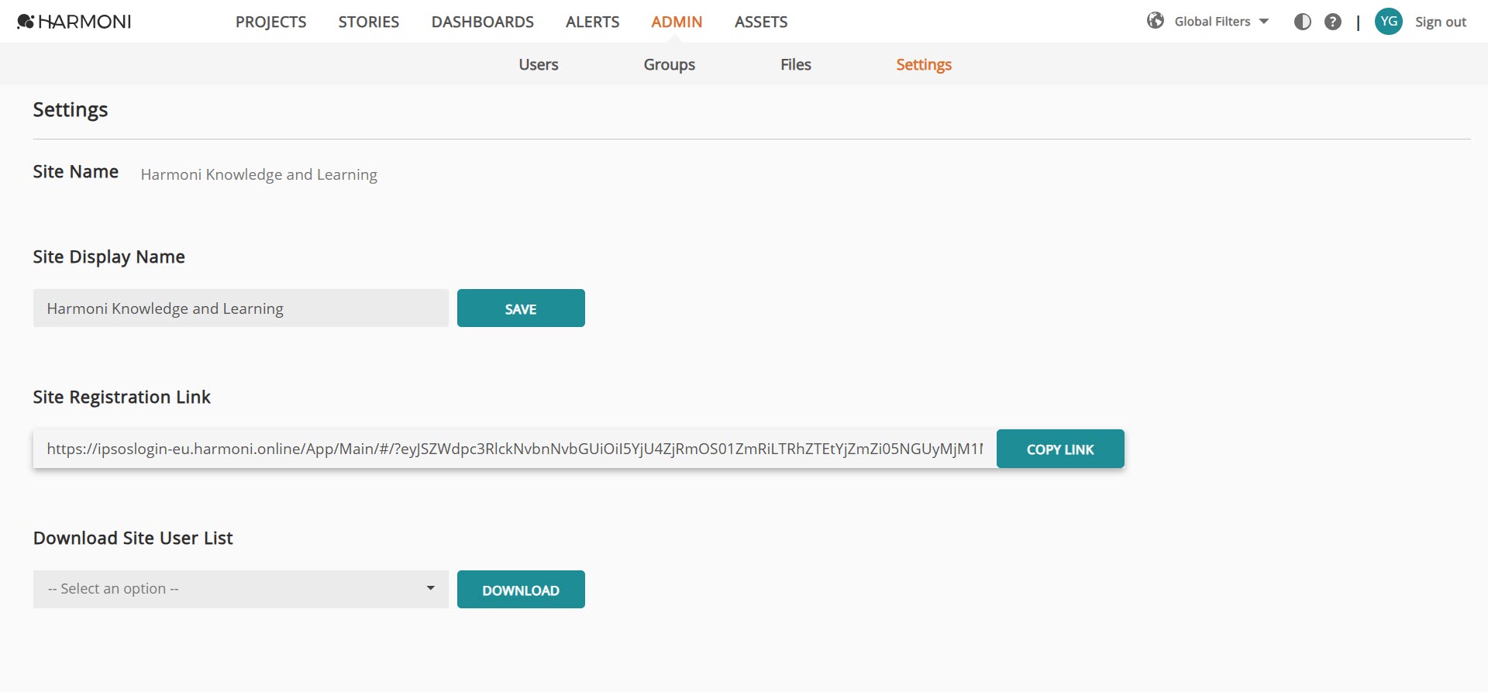Switch to the Groups tab
Image resolution: width=1488 pixels, height=692 pixels.
click(670, 64)
